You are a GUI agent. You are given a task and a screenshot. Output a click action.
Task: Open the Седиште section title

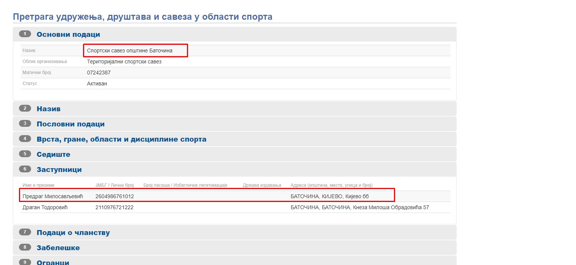[x=53, y=155]
